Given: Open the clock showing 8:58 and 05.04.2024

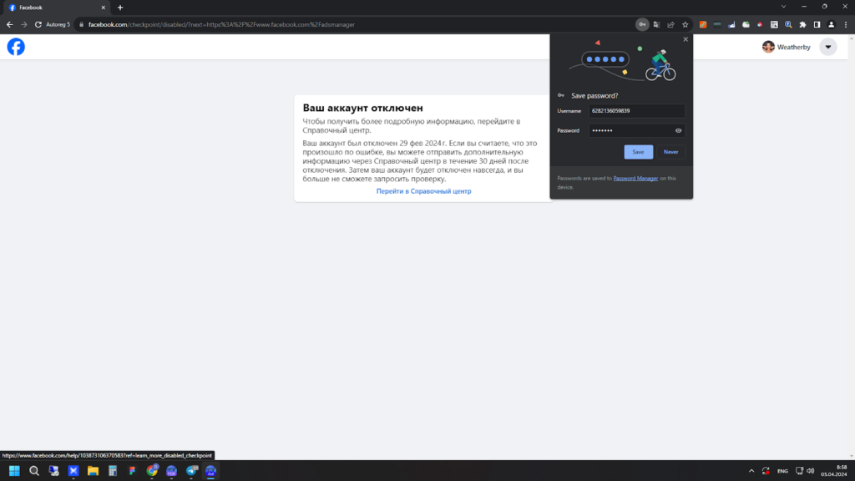Looking at the screenshot, I should pos(834,471).
